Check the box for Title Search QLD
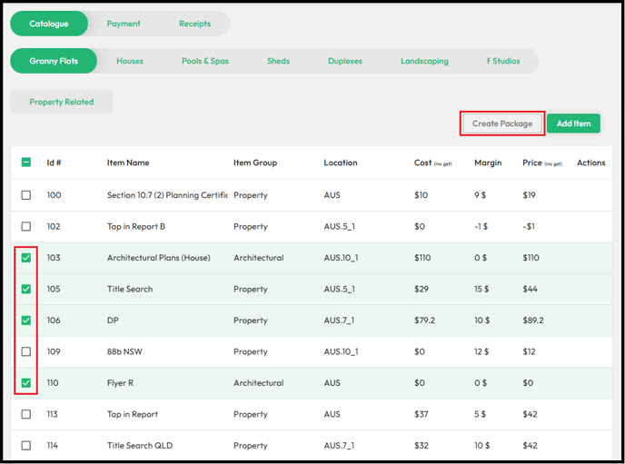The height and width of the screenshot is (464, 625). click(26, 445)
